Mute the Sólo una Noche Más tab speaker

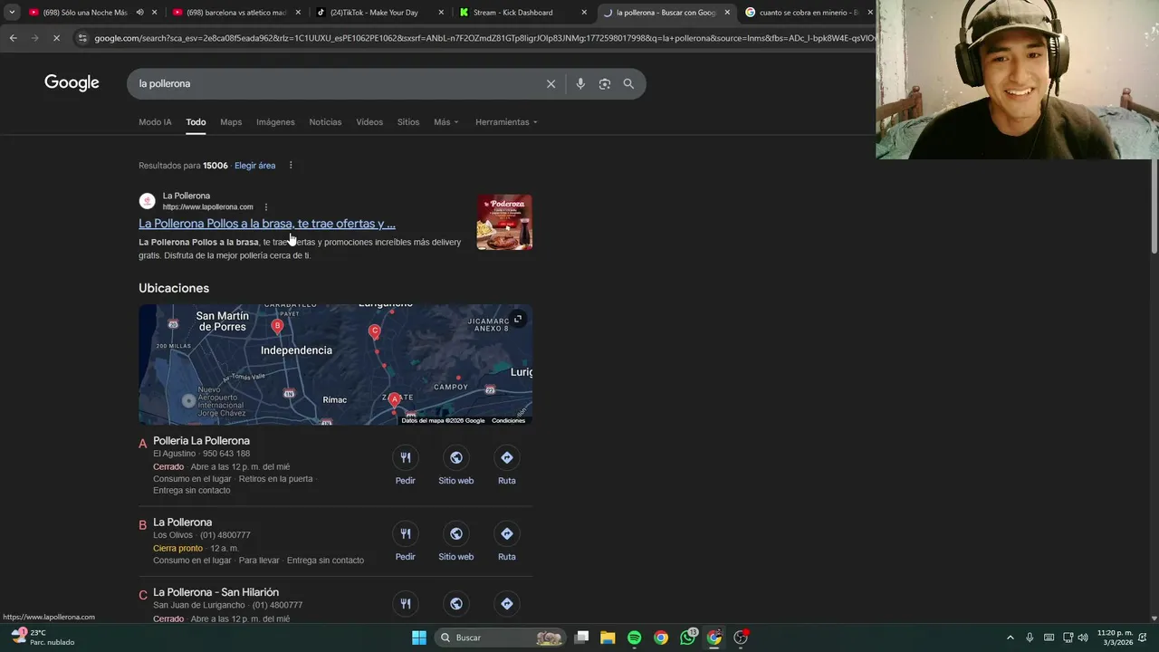(139, 13)
